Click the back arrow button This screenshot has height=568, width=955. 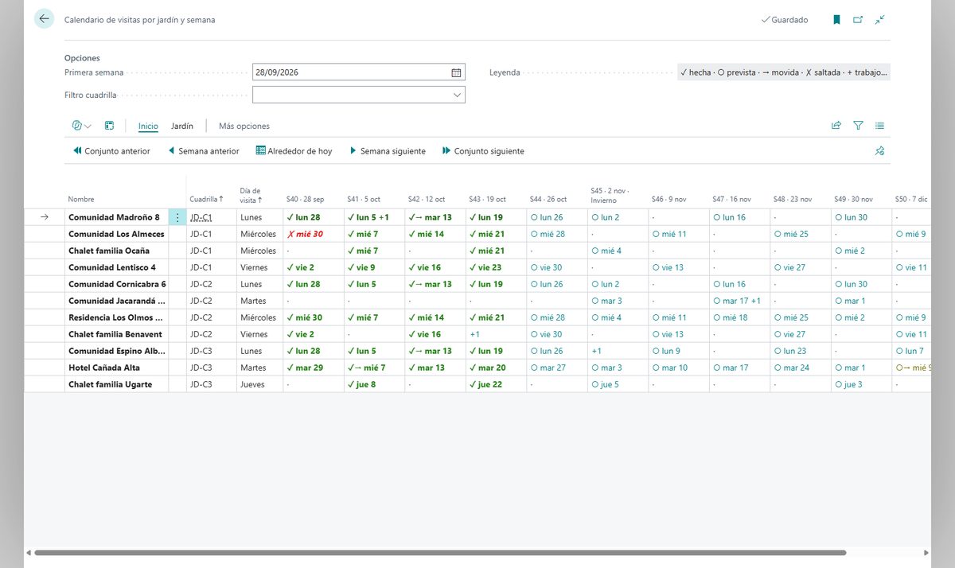tap(44, 19)
